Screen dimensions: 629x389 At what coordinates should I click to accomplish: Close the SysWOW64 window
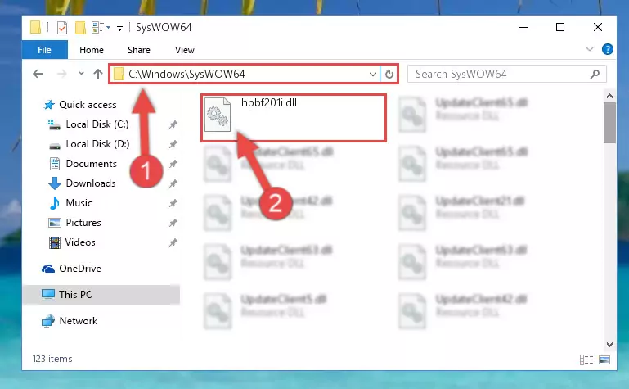coord(598,27)
